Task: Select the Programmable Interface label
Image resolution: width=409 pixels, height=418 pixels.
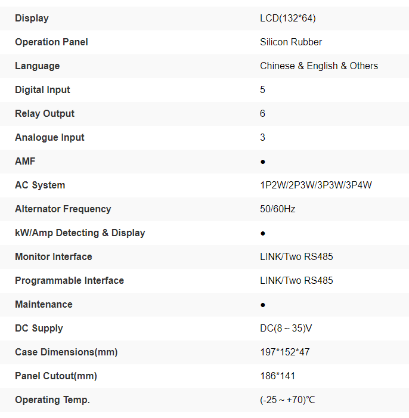Action: pos(69,281)
